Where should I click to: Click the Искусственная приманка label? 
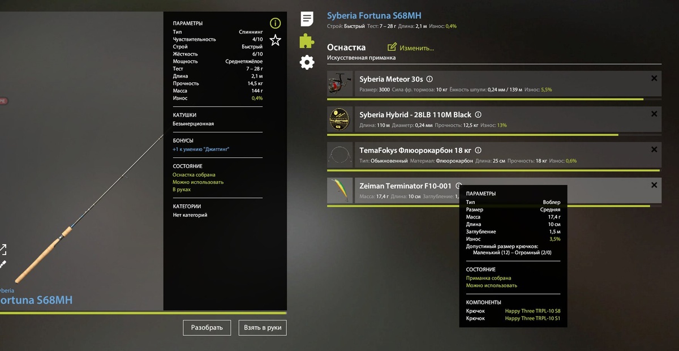362,58
